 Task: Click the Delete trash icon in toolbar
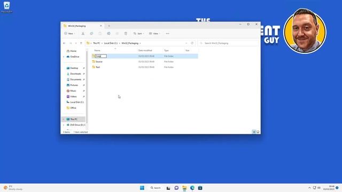[126, 34]
